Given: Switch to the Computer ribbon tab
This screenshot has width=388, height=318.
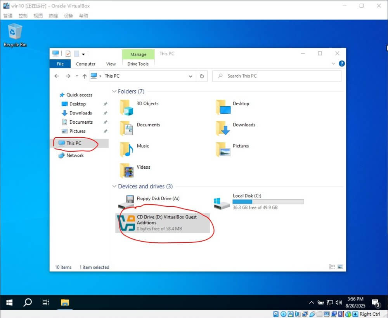Looking at the screenshot, I should (86, 64).
